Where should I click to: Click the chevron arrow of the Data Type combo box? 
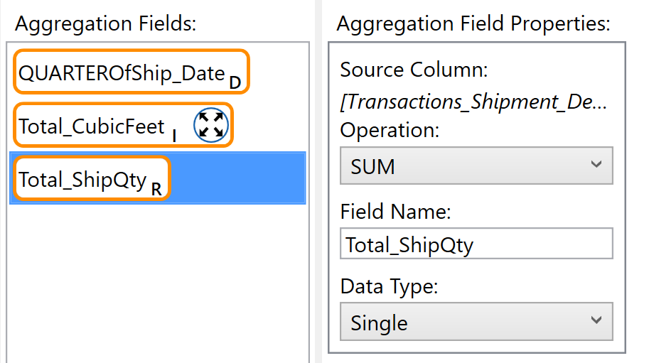coord(596,320)
